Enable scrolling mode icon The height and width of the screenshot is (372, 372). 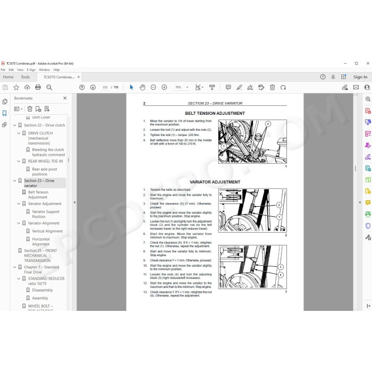click(212, 87)
